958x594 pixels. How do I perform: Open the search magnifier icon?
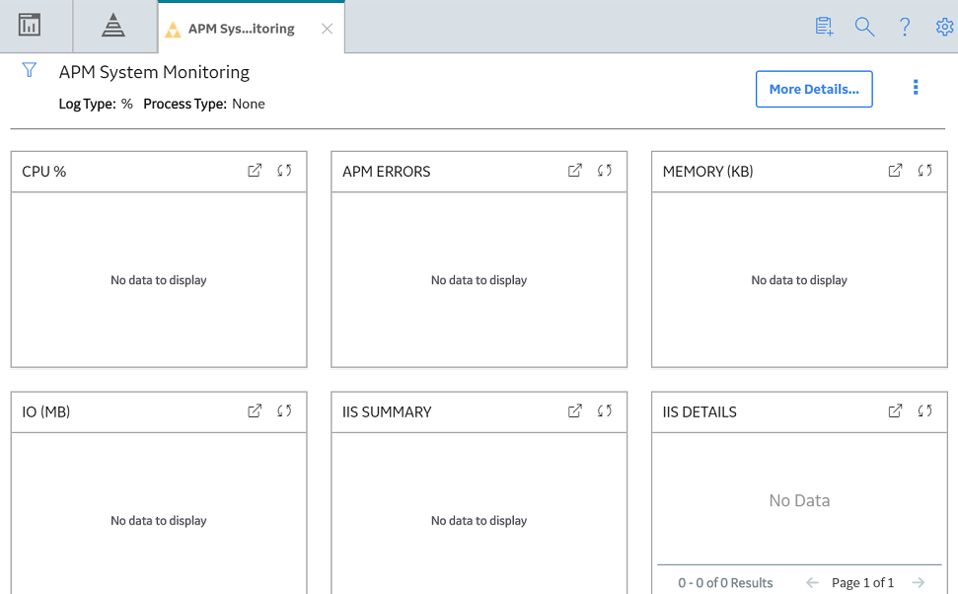pos(864,27)
